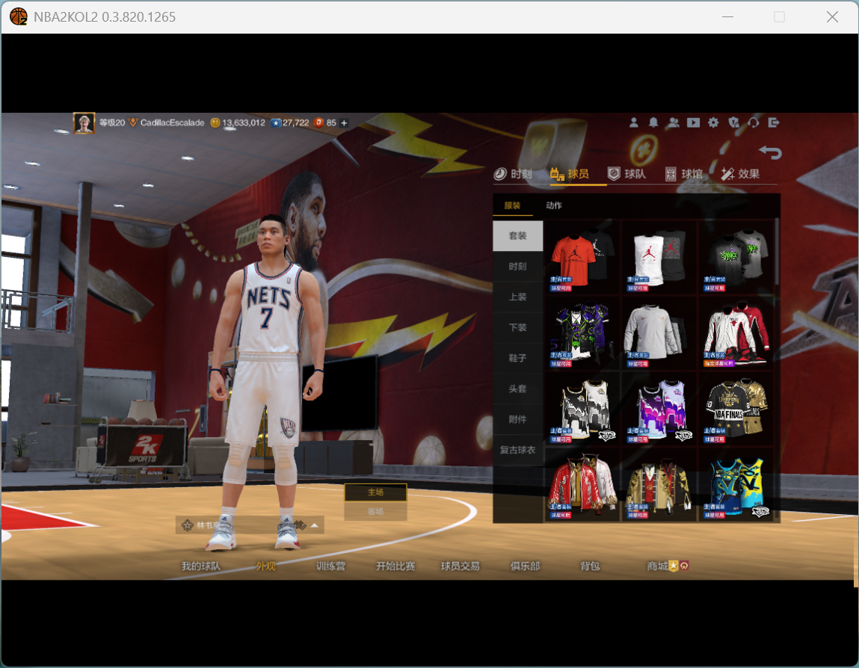This screenshot has width=859, height=668.
Task: Select the 套装 category
Action: tap(517, 236)
